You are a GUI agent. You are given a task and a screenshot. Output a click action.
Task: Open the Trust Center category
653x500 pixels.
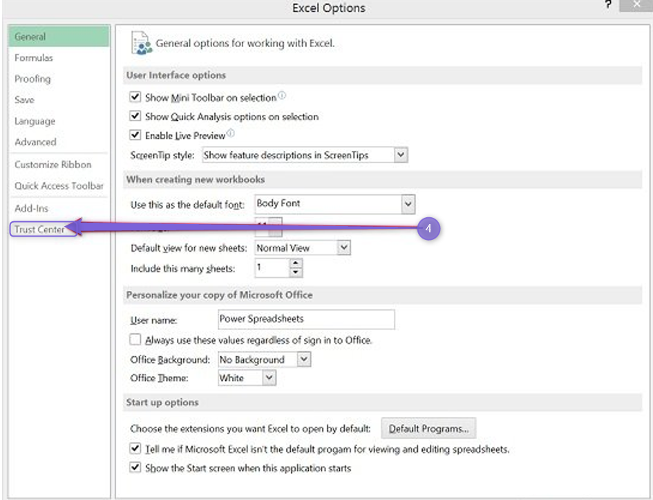coord(43,229)
